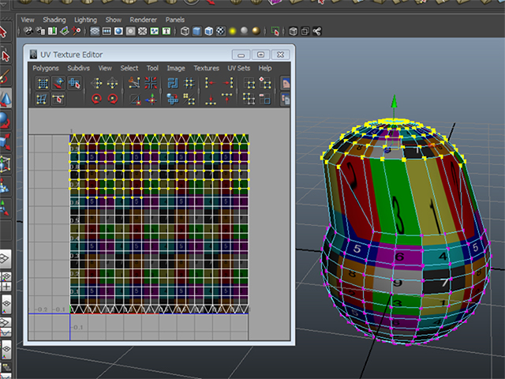Open the viewport Lighting menu
The image size is (505, 379).
(x=85, y=20)
